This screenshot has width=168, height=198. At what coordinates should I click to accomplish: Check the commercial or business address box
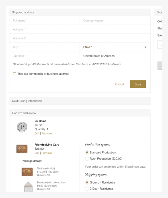click(15, 74)
